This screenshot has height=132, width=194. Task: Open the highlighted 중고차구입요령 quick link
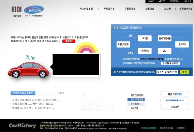click(x=136, y=100)
